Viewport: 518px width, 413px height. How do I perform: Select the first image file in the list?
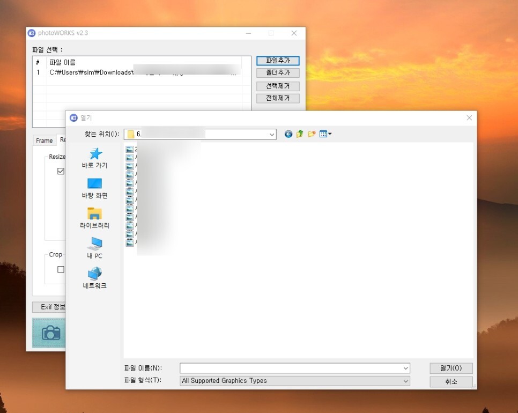point(130,149)
